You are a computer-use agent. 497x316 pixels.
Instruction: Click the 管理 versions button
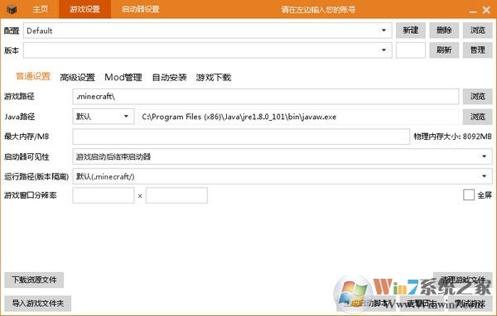pyautogui.click(x=478, y=50)
